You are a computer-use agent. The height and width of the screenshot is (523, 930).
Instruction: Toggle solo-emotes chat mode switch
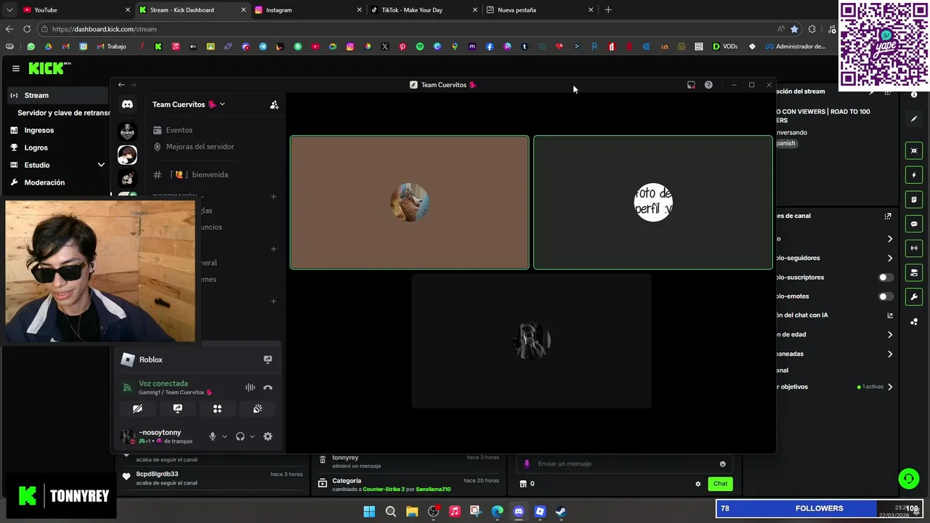click(886, 296)
